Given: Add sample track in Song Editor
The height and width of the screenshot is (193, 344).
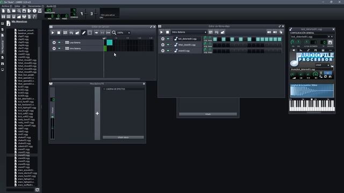Looking at the screenshot, I should [x=71, y=33].
